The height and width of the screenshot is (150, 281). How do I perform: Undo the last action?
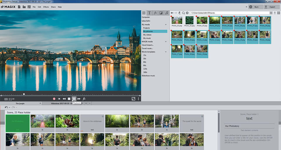[6, 107]
